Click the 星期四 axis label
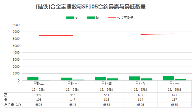This screenshot has height=112, width=196. pos(107,83)
